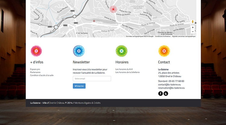
Task: Click Signaler une erreur cartographique link
Action: 184,36
